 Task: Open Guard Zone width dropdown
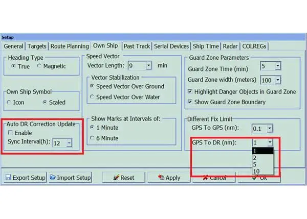tap(278, 80)
